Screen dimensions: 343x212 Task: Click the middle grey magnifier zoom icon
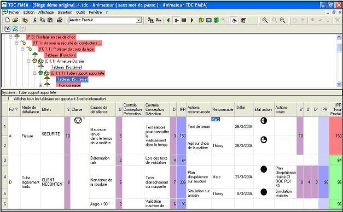[x=274, y=20]
